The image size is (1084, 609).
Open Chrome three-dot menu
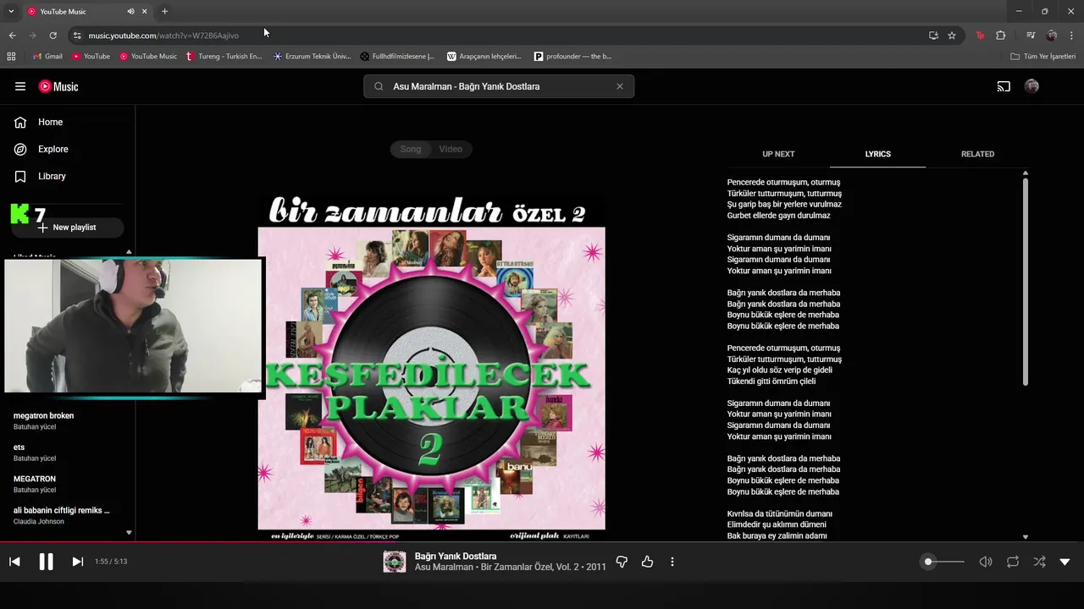[1071, 36]
